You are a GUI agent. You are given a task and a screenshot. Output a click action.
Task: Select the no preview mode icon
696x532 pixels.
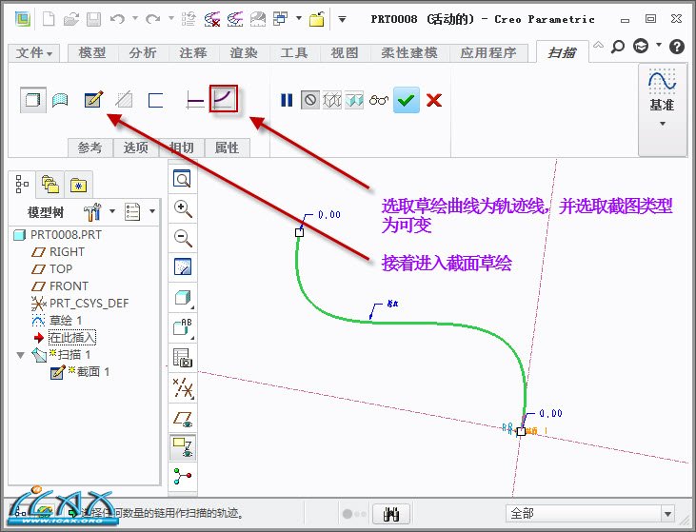pos(310,100)
